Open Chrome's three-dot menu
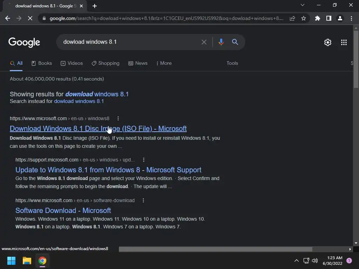 (351, 18)
